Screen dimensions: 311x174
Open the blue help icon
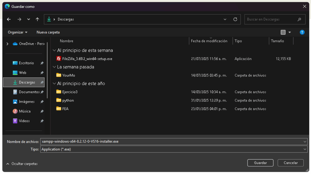click(x=302, y=32)
